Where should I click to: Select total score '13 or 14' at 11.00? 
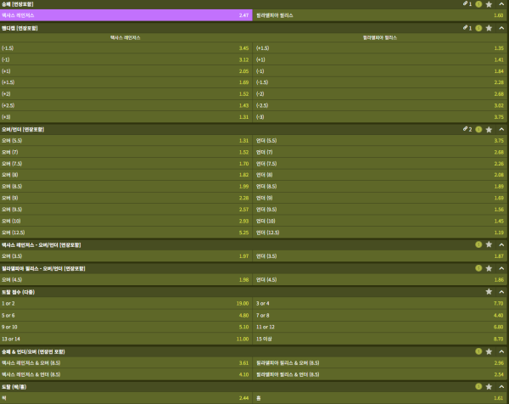tap(126, 339)
